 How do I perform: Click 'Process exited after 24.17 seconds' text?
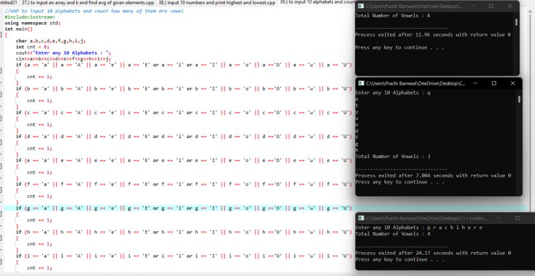pos(433,253)
